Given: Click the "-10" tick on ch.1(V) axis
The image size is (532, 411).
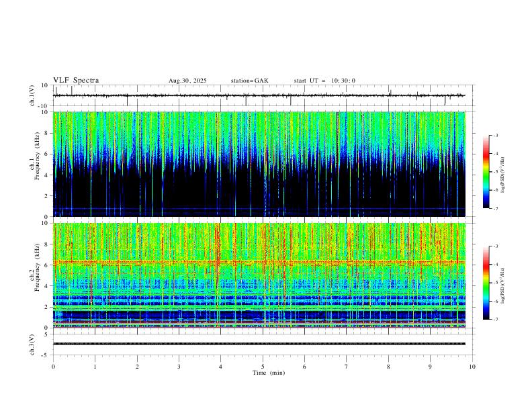Looking at the screenshot, I should [44, 106].
